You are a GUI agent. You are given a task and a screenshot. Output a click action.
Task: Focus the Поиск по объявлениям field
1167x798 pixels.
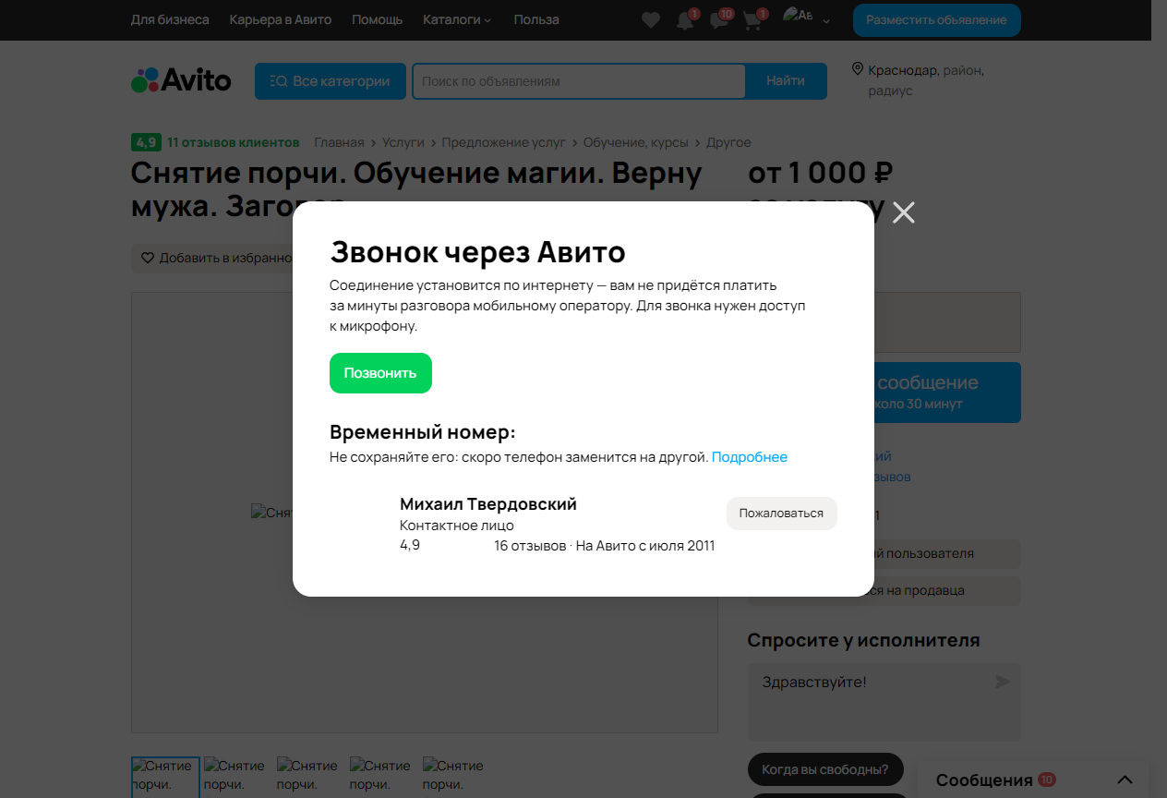point(579,81)
